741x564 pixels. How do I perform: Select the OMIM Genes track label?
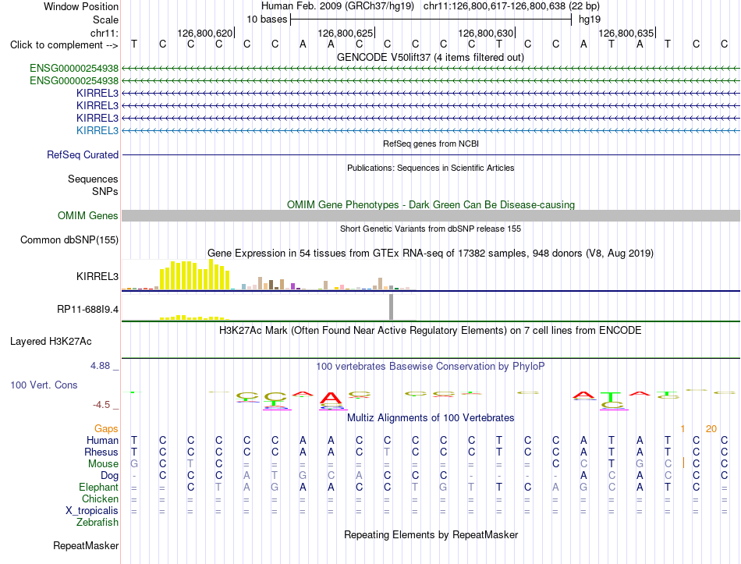(x=88, y=215)
